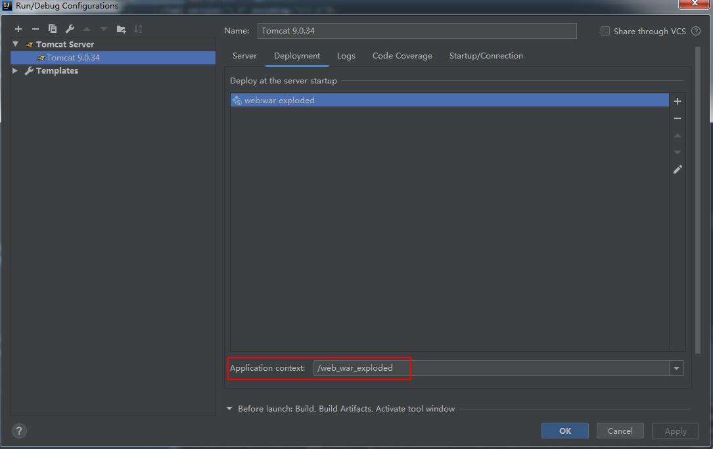Remove the selected run configuration
This screenshot has height=449, width=713.
click(35, 29)
